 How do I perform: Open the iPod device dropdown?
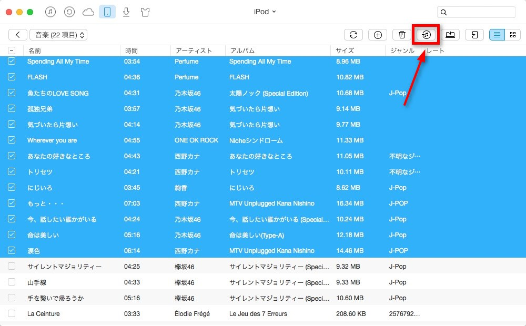pyautogui.click(x=265, y=12)
